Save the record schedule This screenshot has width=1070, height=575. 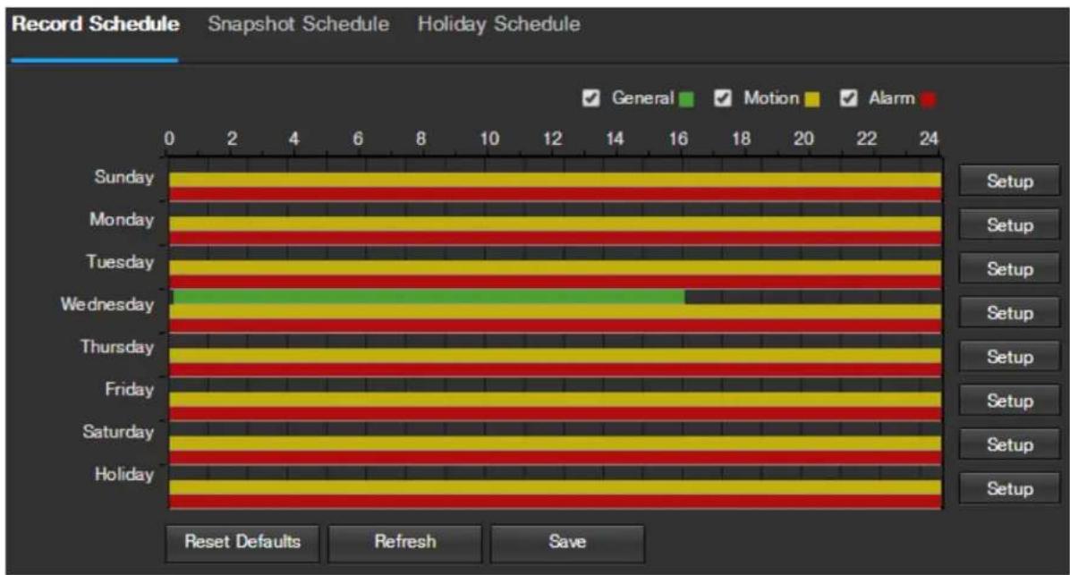point(567,542)
